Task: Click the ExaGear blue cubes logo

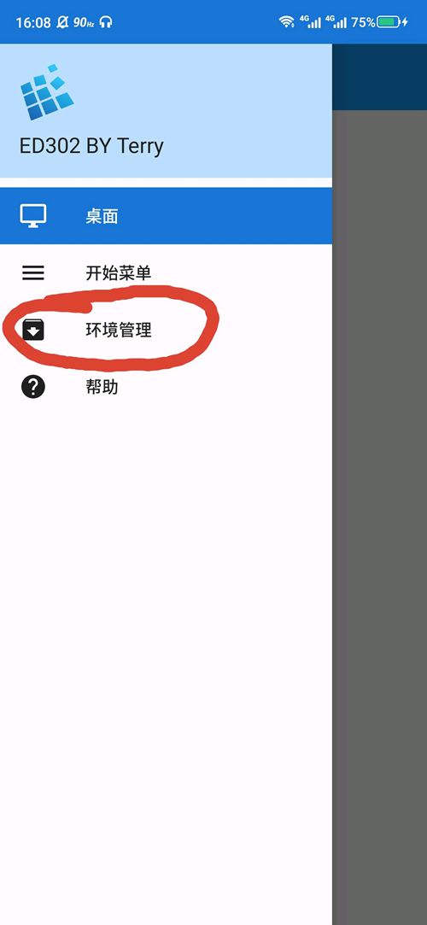Action: pos(47,92)
